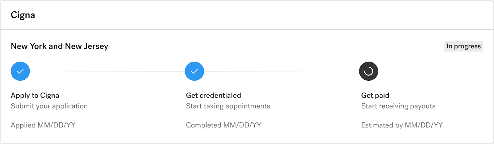Click the dark spinner icon above Get paid
This screenshot has height=144, width=494.
pyautogui.click(x=369, y=71)
